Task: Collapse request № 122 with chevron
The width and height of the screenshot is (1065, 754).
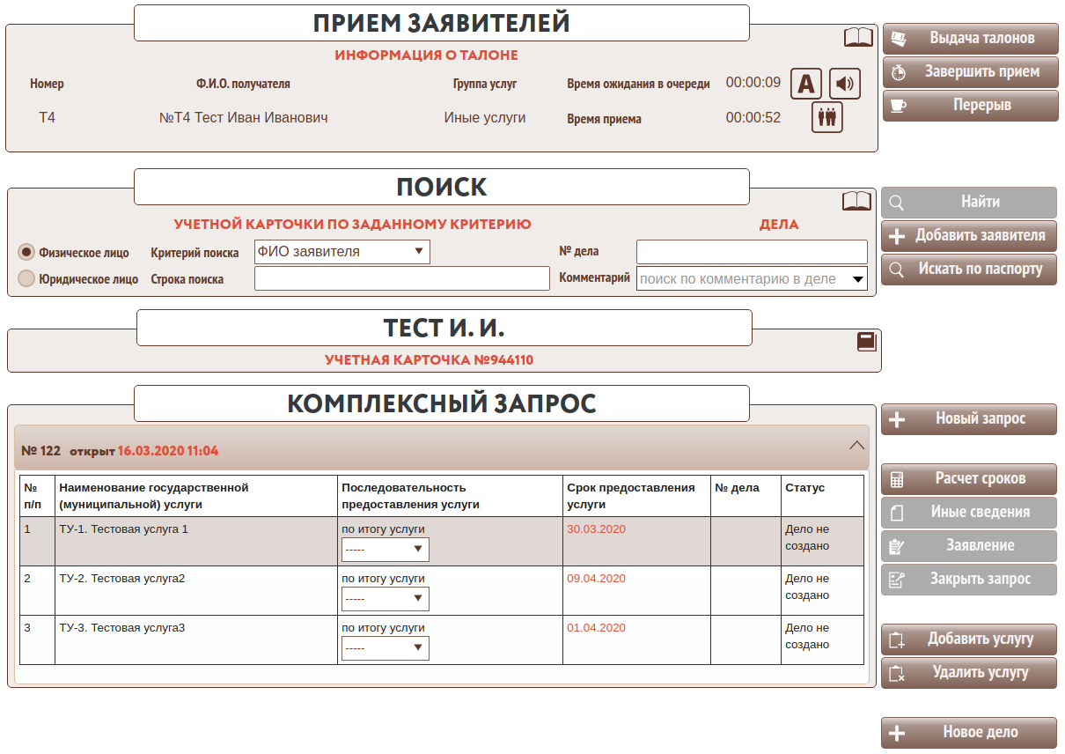Action: pos(856,446)
